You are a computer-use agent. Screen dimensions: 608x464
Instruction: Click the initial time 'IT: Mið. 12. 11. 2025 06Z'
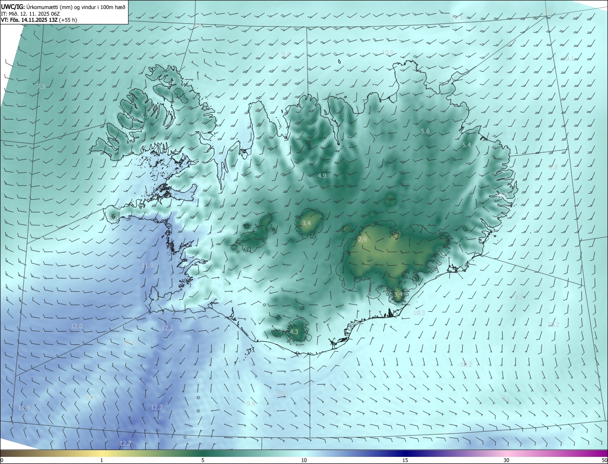coord(29,14)
